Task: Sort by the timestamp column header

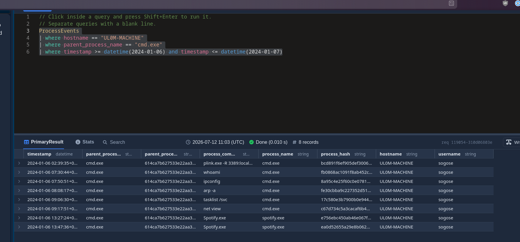Action: click(x=53, y=154)
